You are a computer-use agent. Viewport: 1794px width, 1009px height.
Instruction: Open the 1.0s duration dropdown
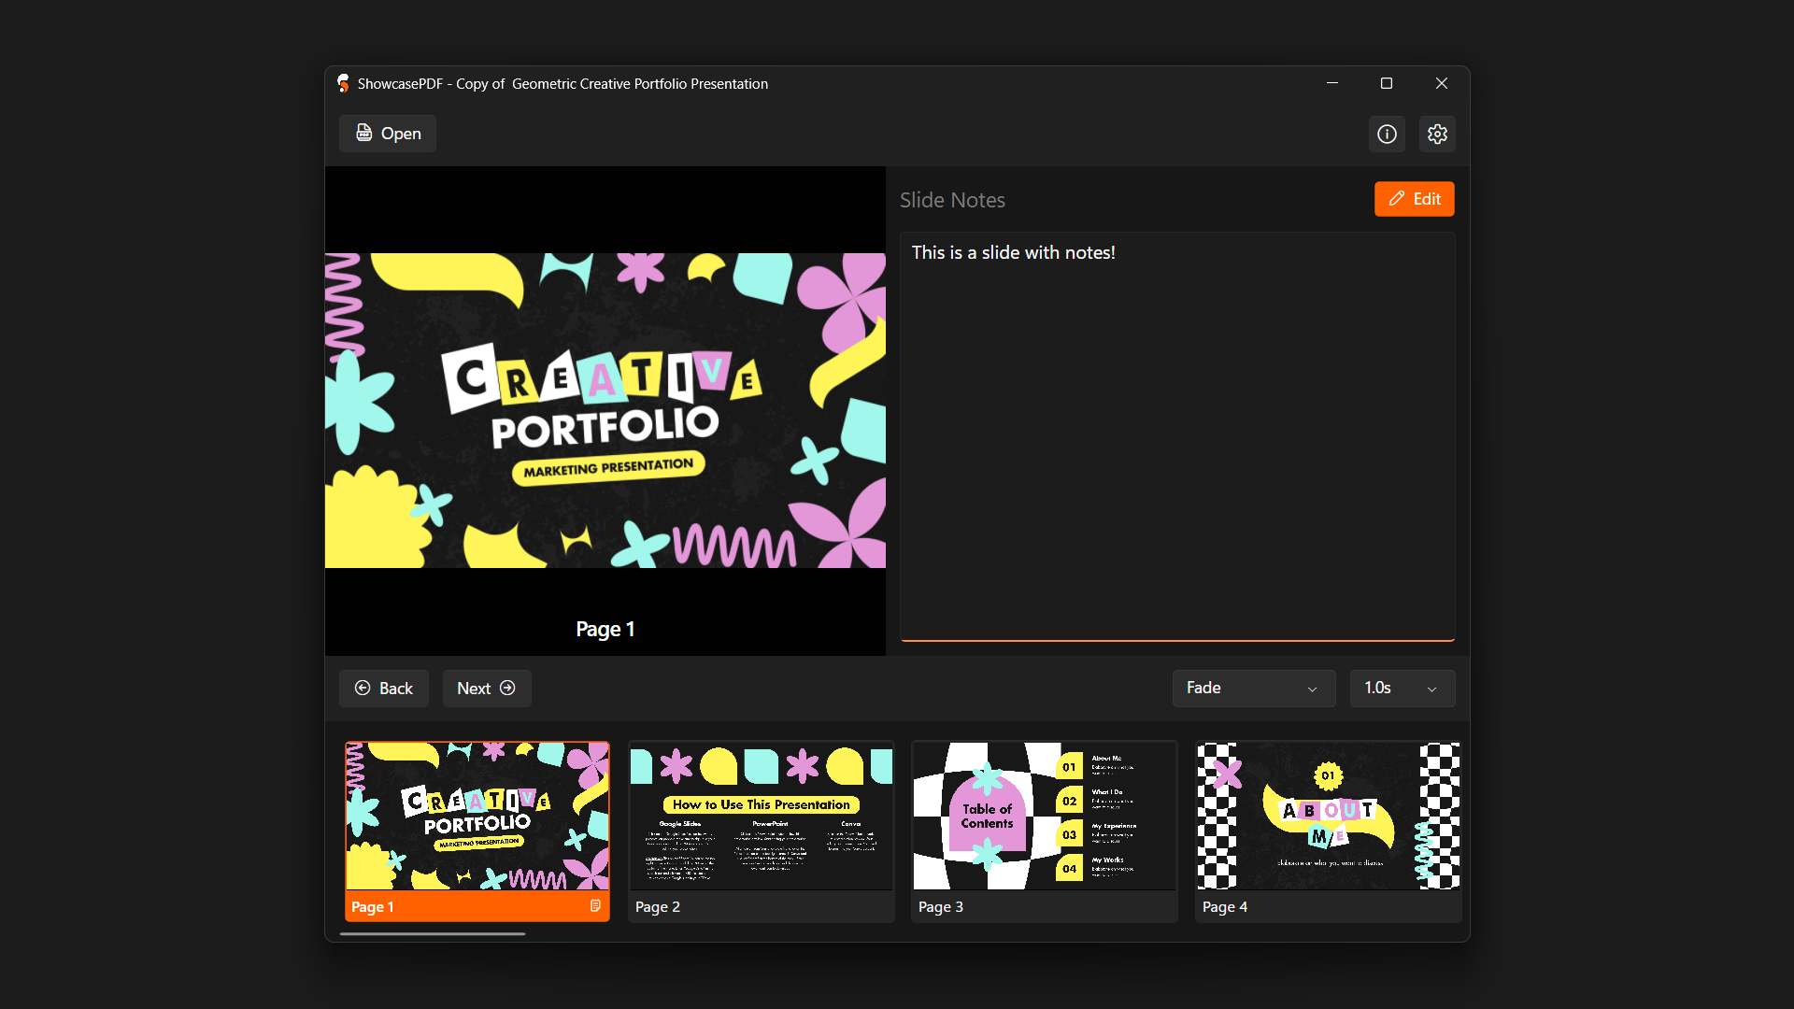point(1402,689)
